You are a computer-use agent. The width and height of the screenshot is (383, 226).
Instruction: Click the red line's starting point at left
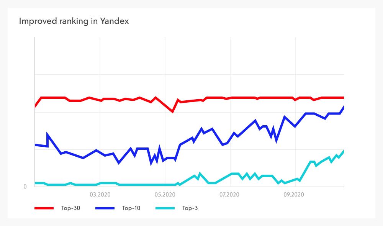point(35,106)
